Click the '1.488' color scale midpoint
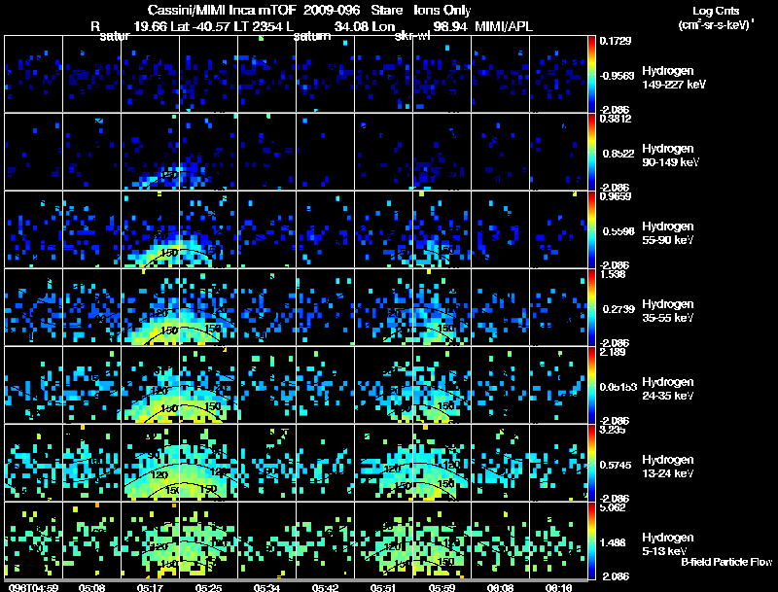Viewport: 778px width, 592px height. pyautogui.click(x=614, y=543)
